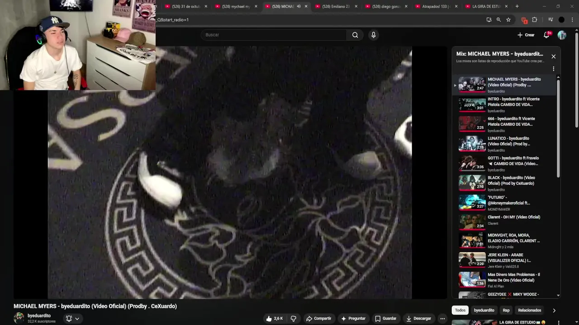
Task: Play 'Clarent - OH MY' from playlist
Action: pos(505,223)
